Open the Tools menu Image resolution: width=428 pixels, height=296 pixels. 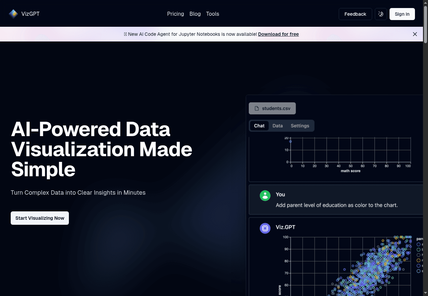click(x=212, y=14)
